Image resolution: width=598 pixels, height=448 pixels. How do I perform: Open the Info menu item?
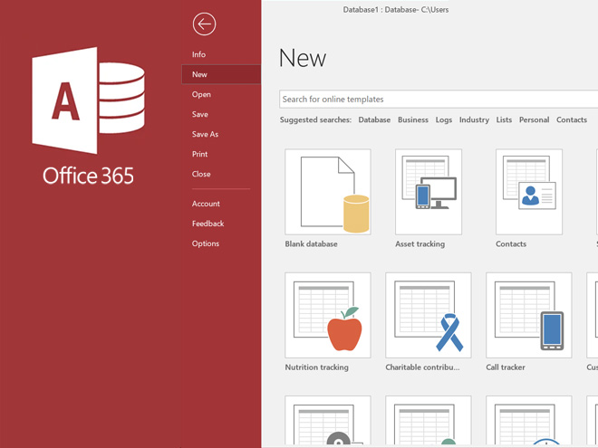198,55
